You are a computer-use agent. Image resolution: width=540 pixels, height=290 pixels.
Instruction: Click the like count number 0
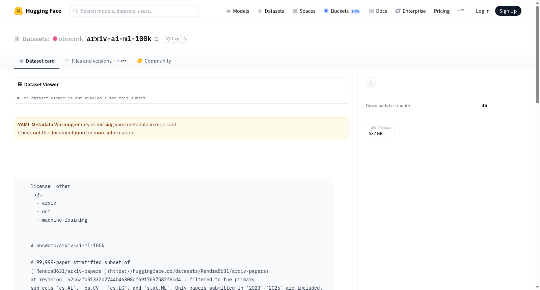185,39
